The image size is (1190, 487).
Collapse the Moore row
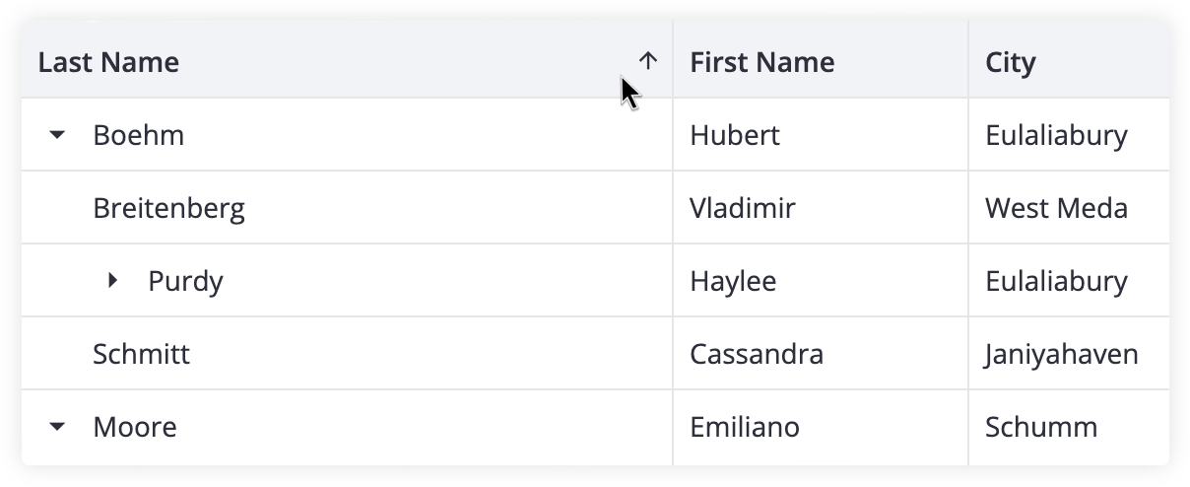click(57, 427)
